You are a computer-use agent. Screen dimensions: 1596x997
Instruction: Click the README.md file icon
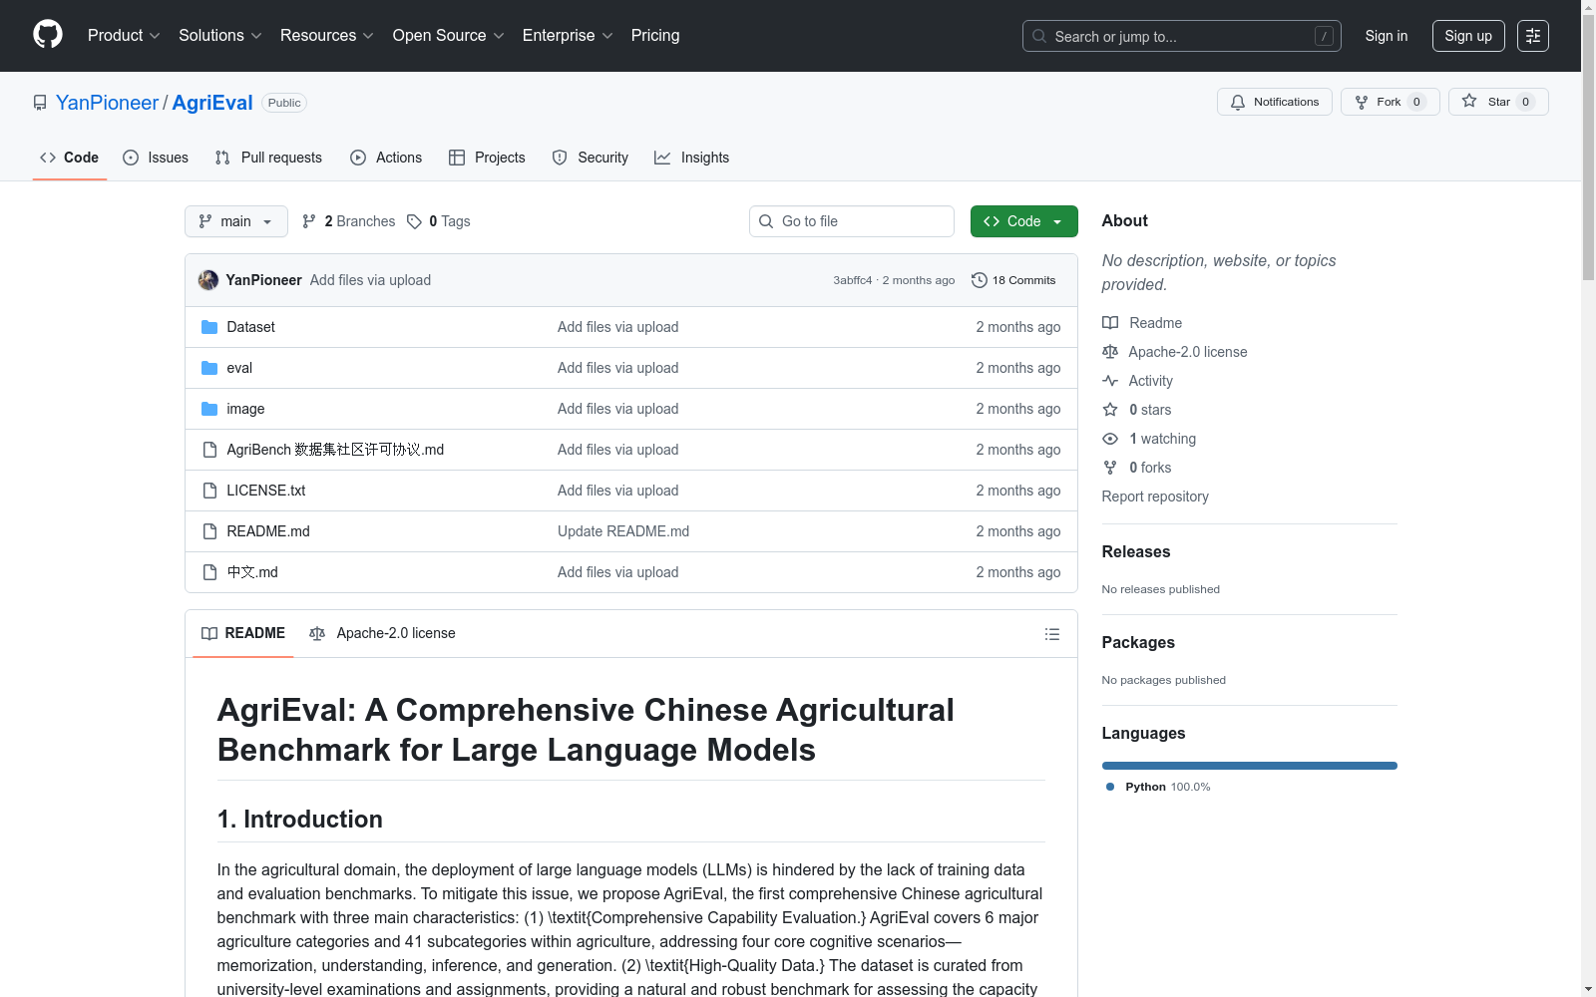pyautogui.click(x=209, y=531)
